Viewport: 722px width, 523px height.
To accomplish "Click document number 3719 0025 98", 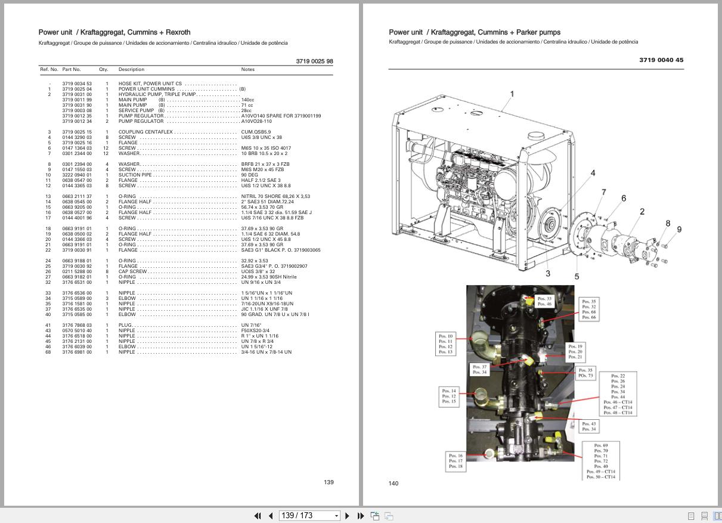I will [x=314, y=61].
